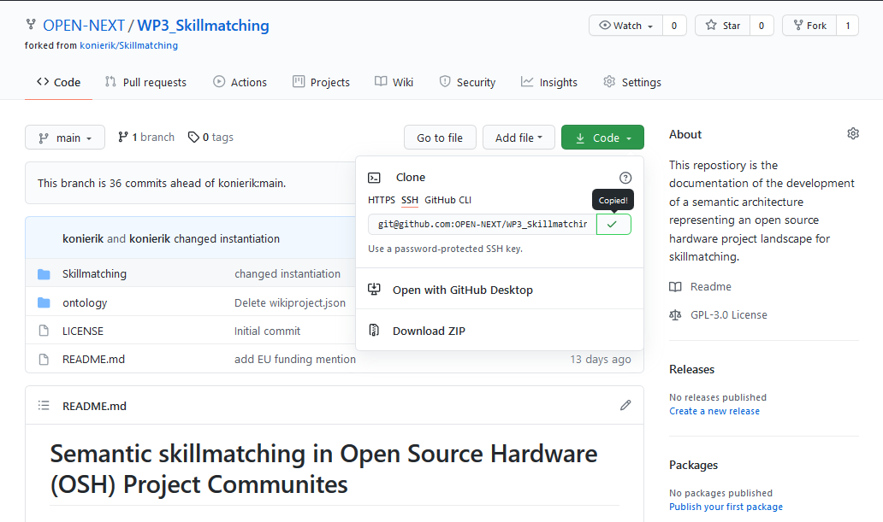The width and height of the screenshot is (883, 522).
Task: Open the 'Delete wikiproject.json' commit message
Action: 290,302
